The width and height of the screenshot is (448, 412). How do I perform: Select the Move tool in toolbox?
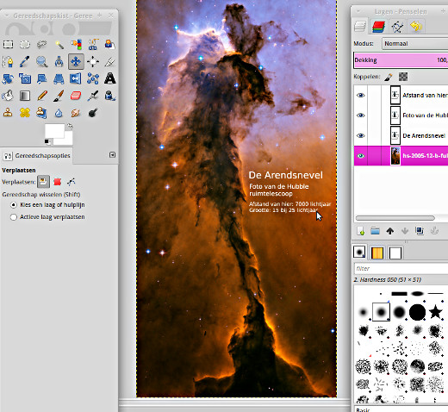(76, 61)
